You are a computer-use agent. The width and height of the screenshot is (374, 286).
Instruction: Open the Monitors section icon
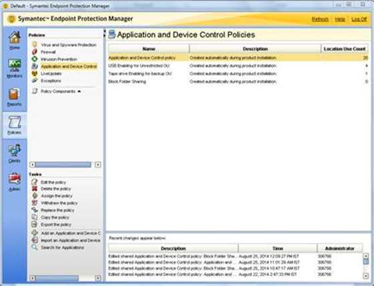(x=15, y=65)
